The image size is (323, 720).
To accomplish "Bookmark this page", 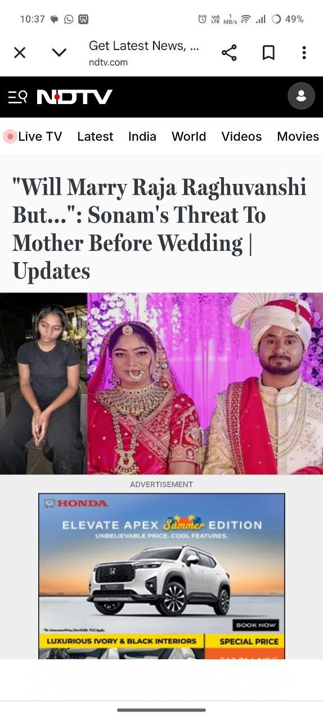I will 268,53.
